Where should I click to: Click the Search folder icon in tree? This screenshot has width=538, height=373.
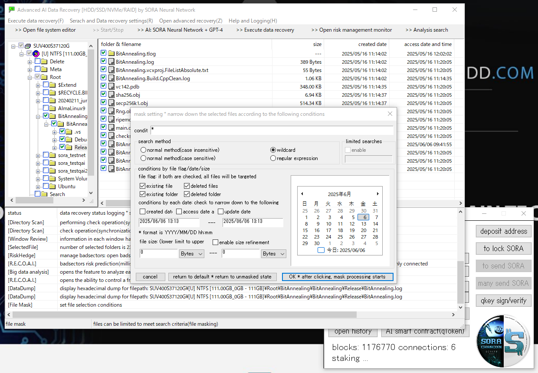pyautogui.click(x=44, y=194)
